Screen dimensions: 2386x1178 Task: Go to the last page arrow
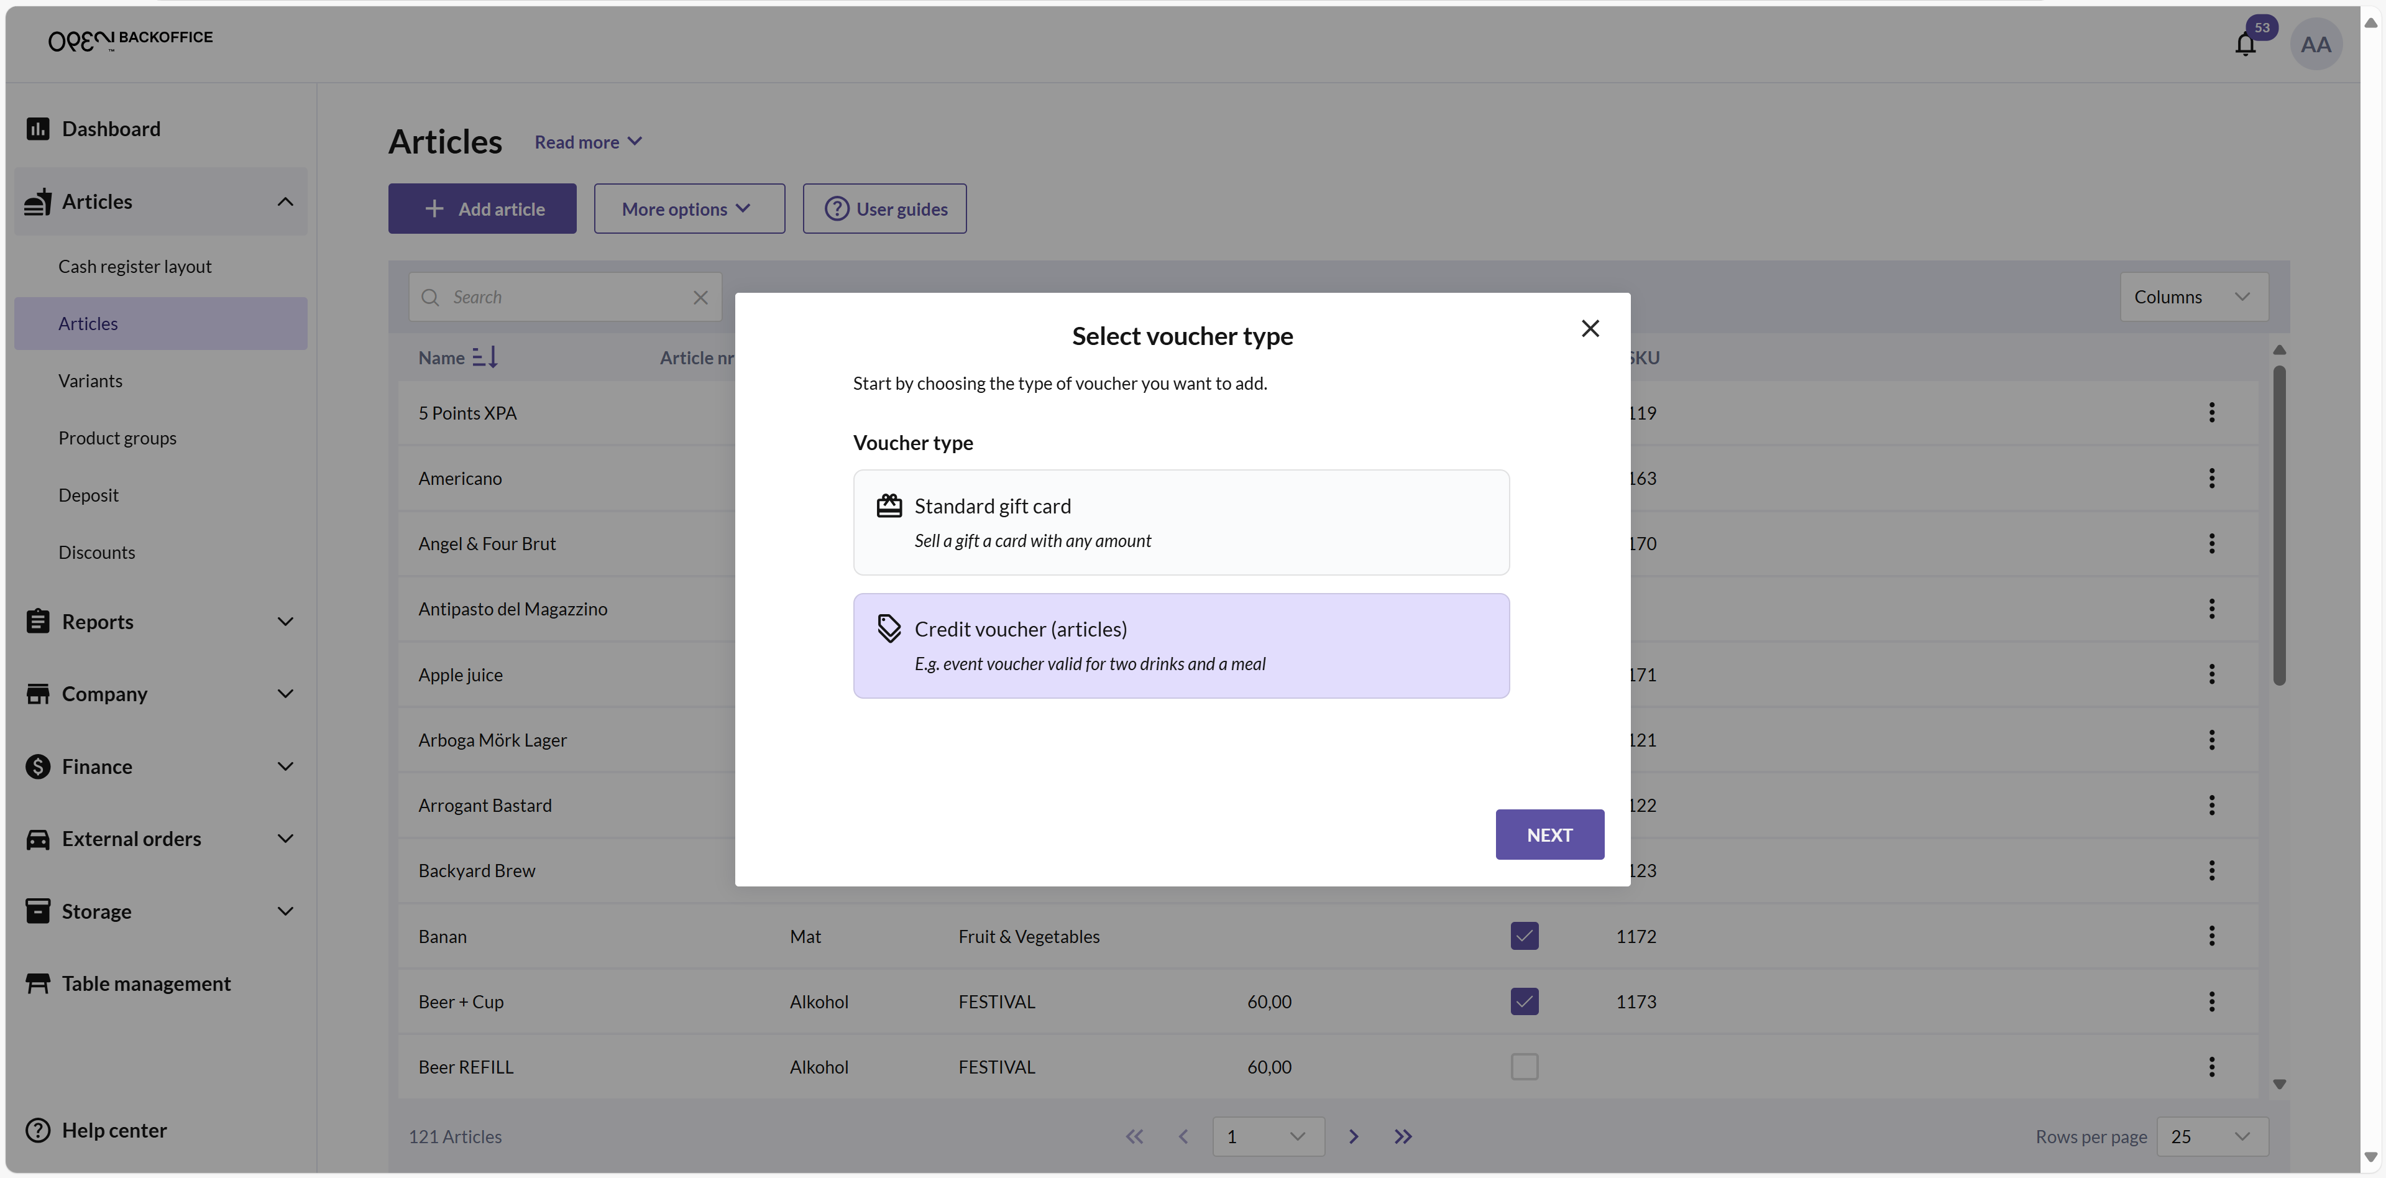point(1402,1136)
